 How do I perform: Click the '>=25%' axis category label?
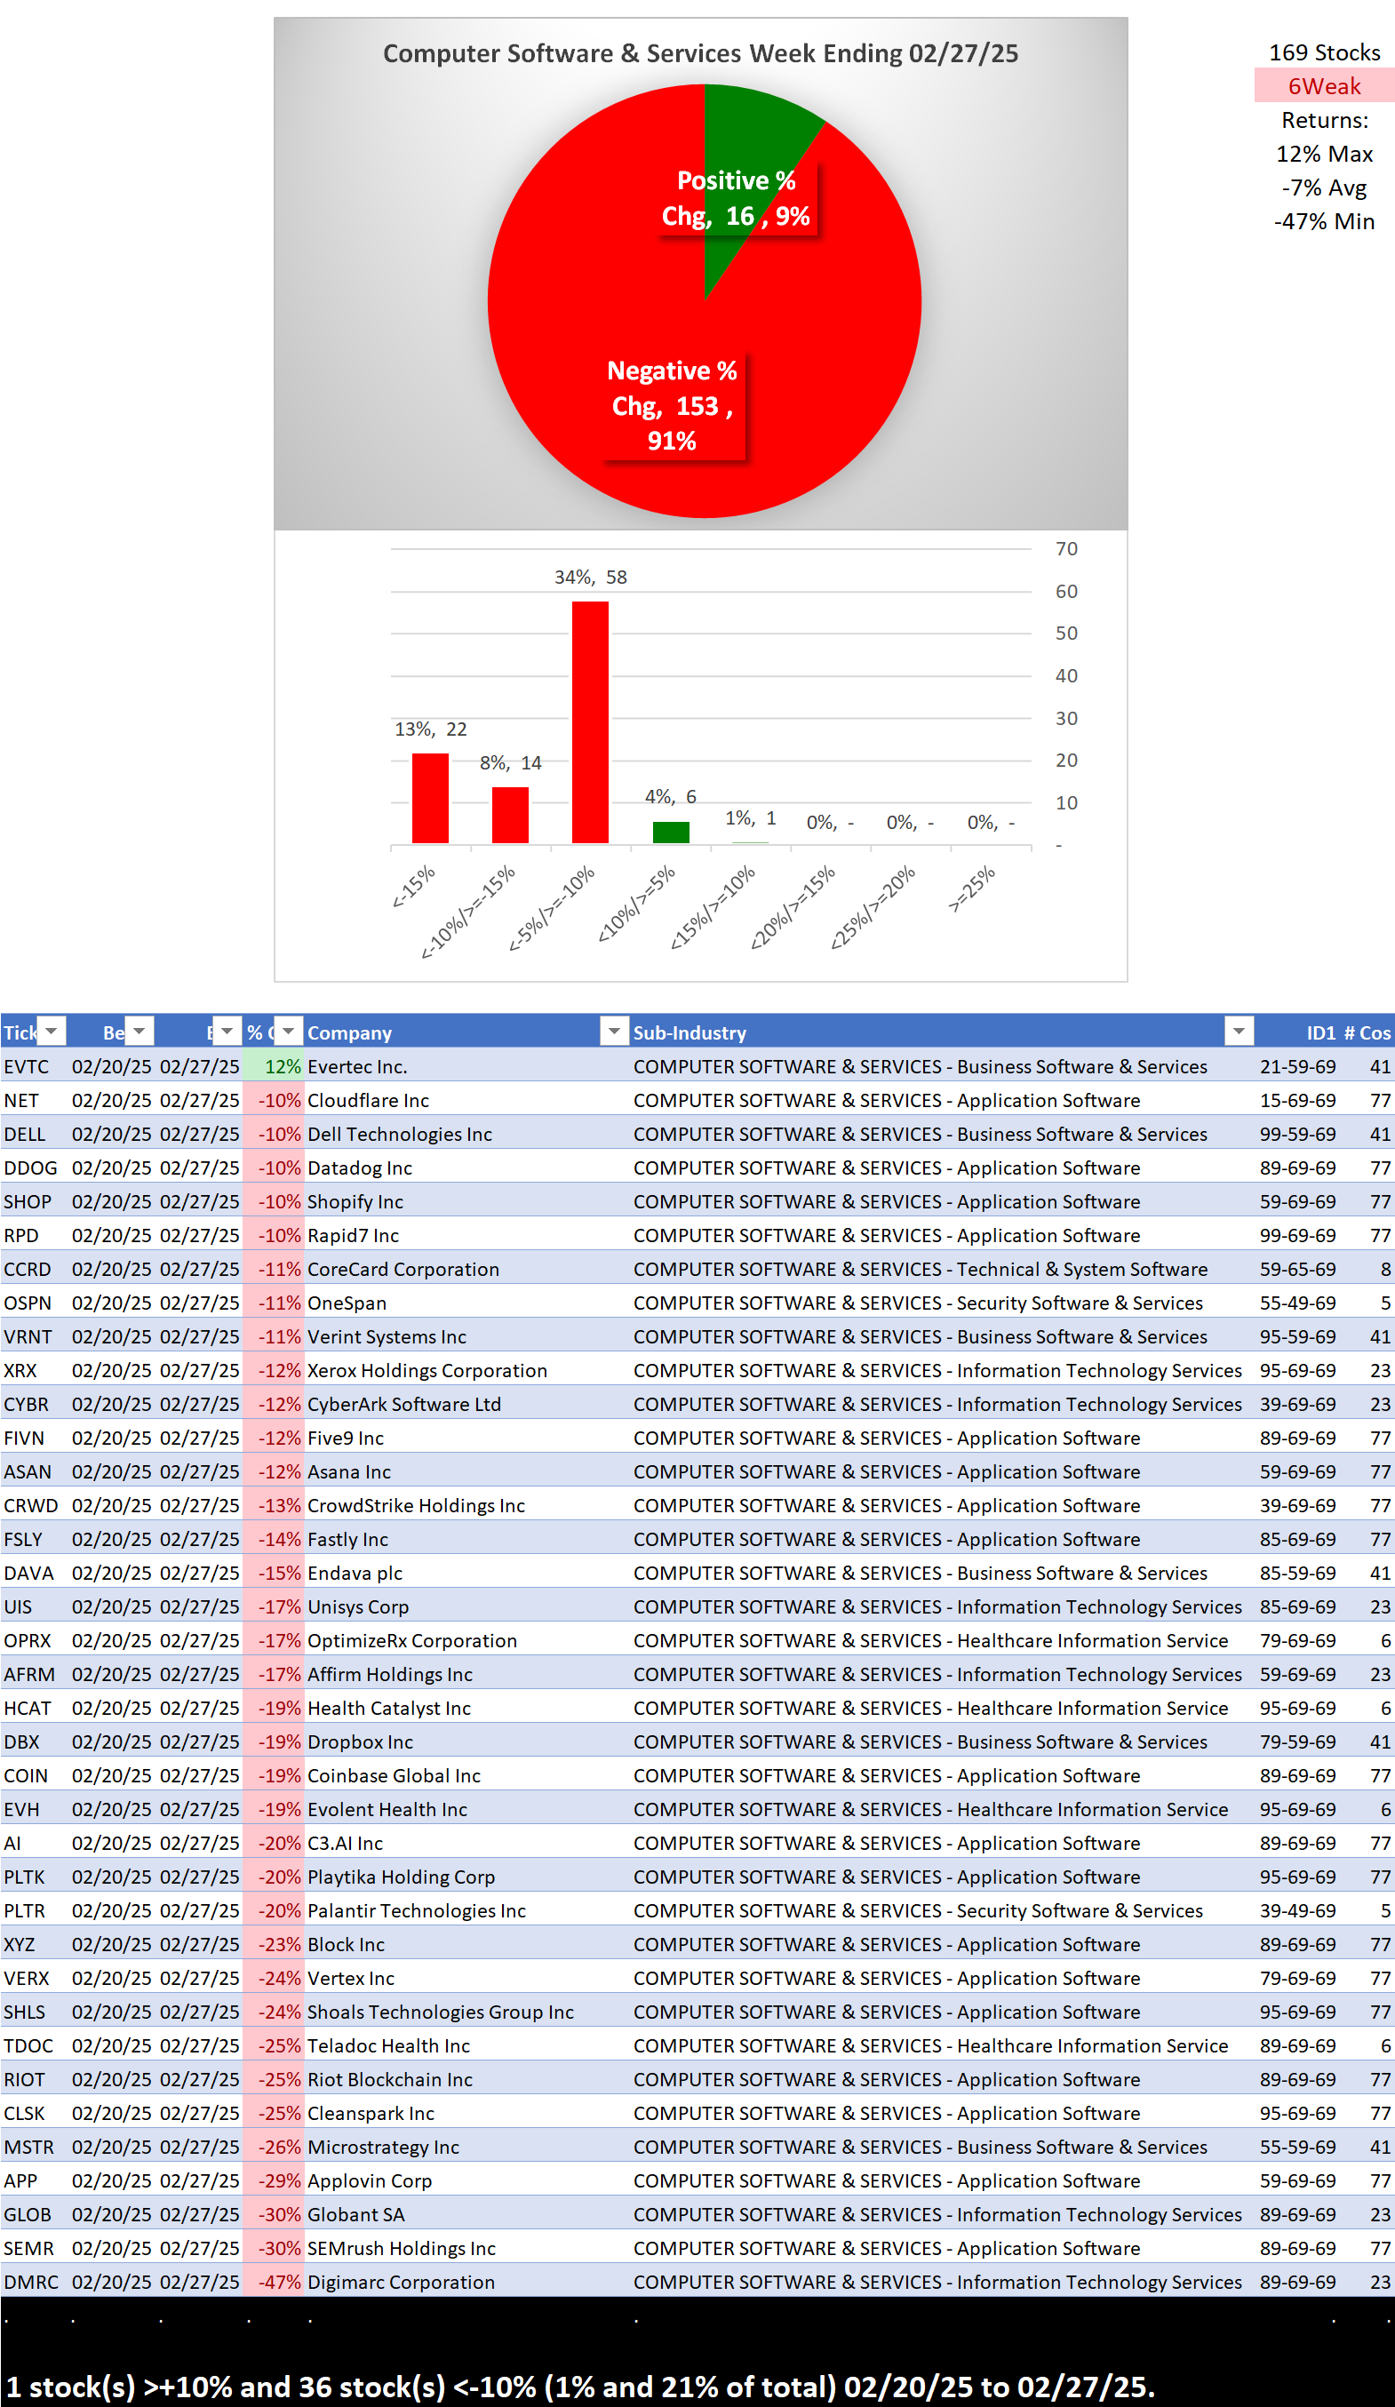(x=972, y=889)
